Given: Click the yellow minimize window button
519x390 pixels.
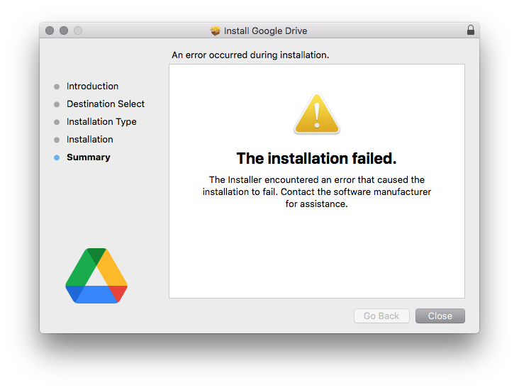Looking at the screenshot, I should 64,30.
